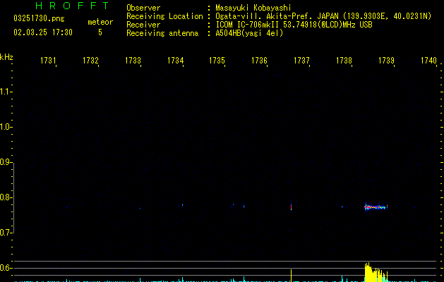
Task: Click the 1731 time axis label
Action: point(48,60)
